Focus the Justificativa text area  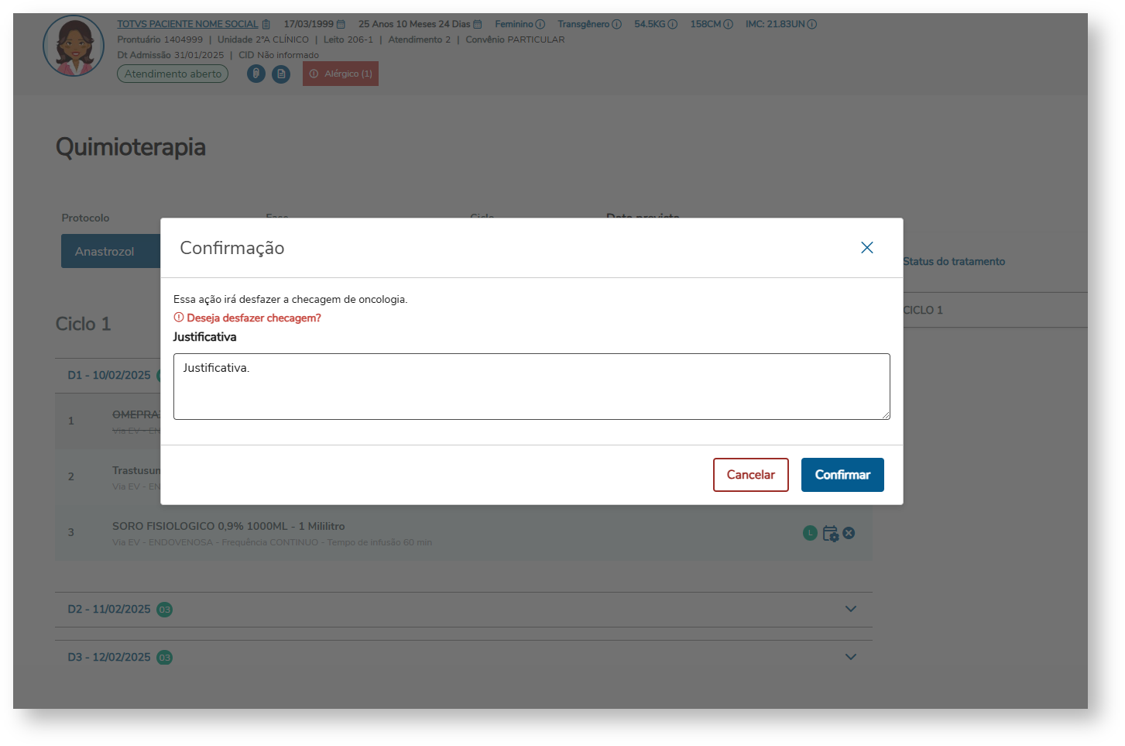(x=531, y=387)
